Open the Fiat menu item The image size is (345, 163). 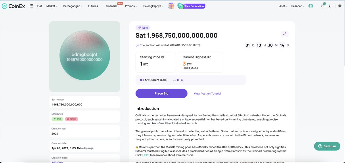click(40, 6)
